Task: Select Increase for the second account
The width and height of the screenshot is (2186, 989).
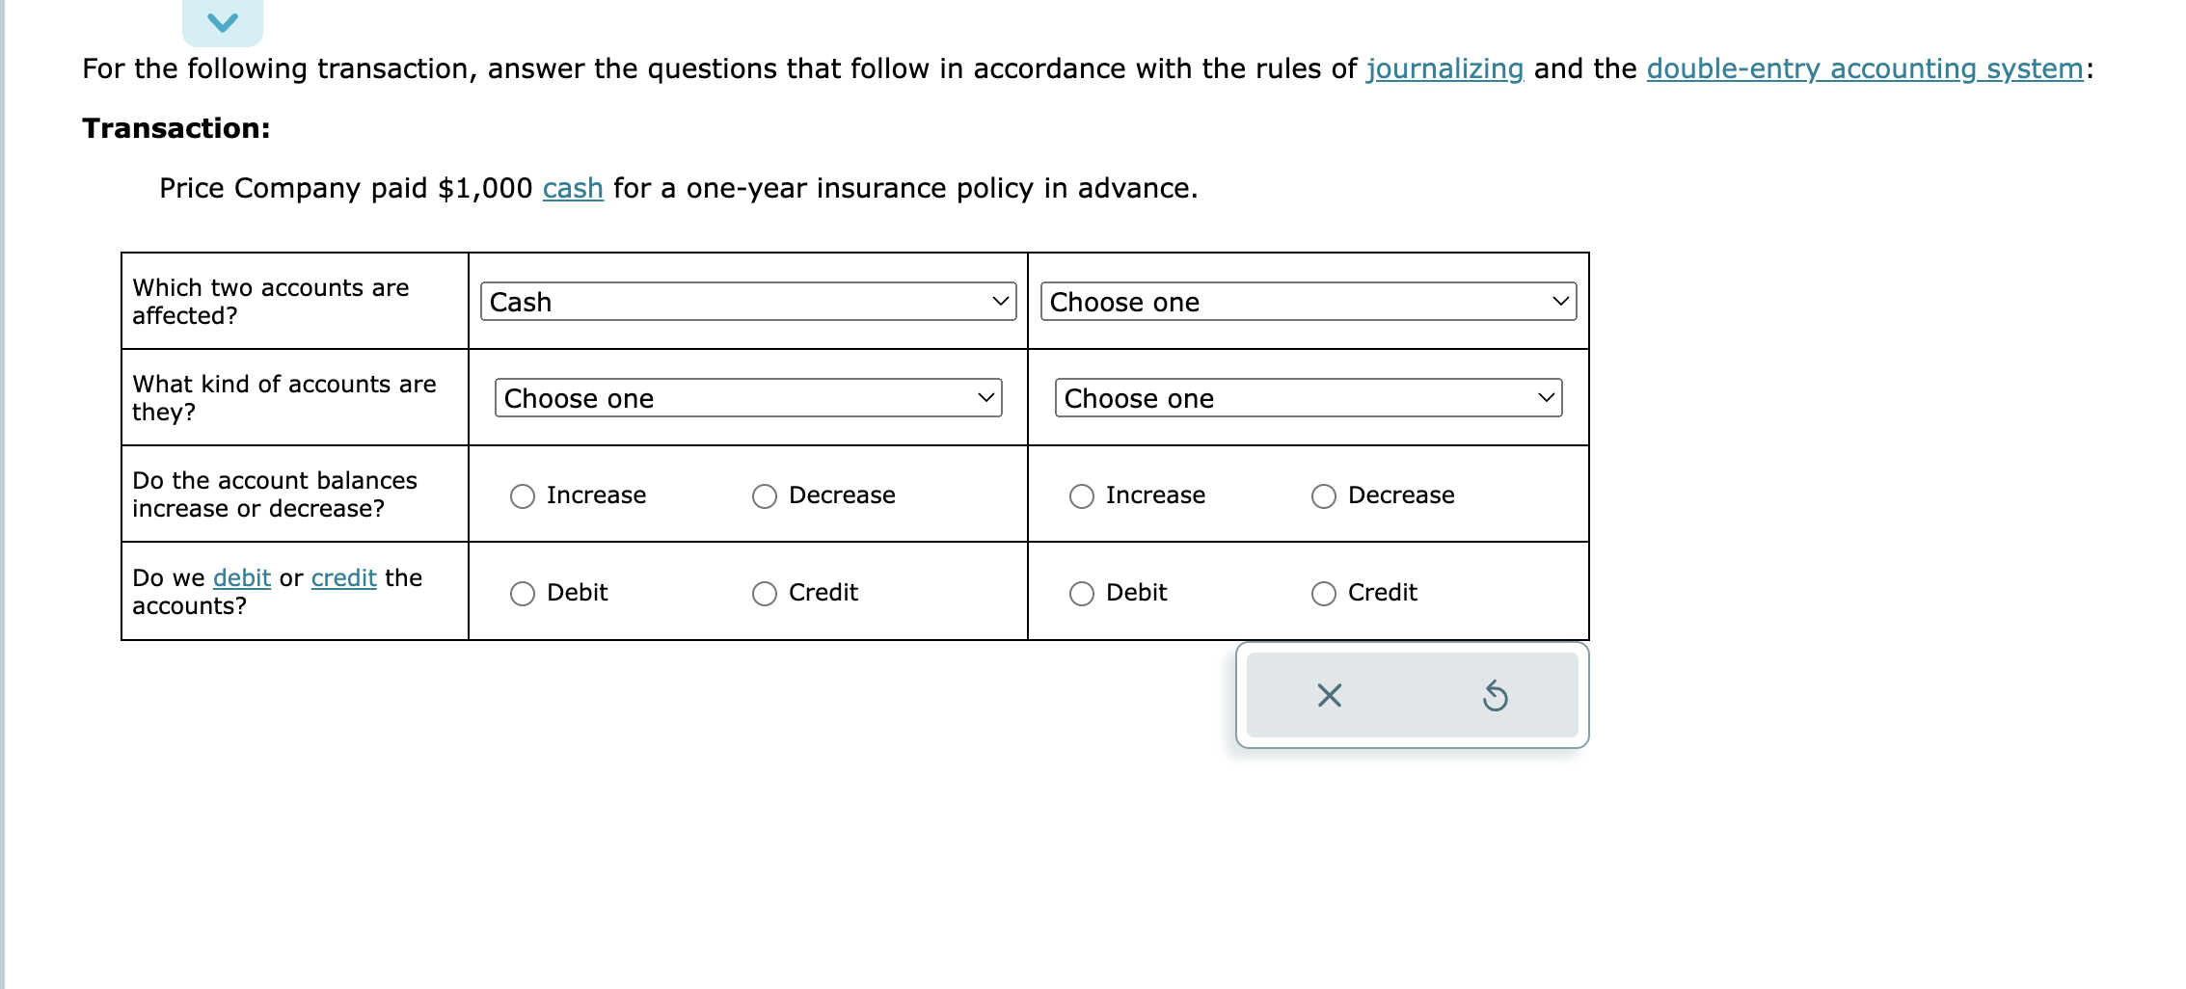Action: pyautogui.click(x=1081, y=495)
